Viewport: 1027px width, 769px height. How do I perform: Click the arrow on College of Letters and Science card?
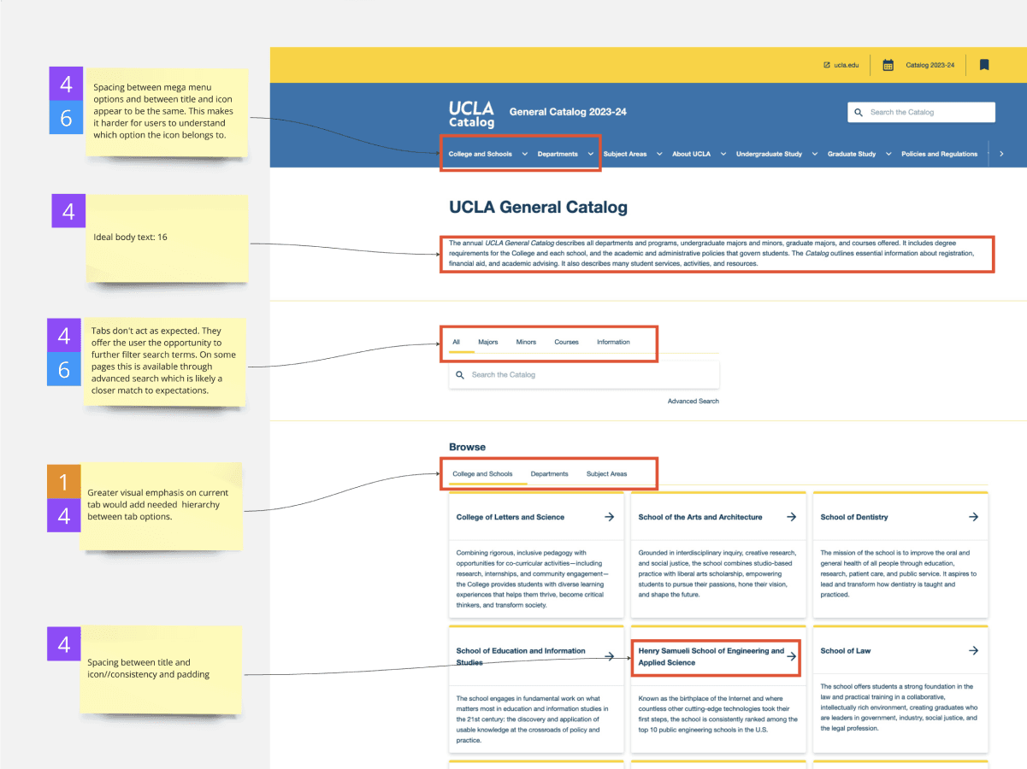pos(610,517)
